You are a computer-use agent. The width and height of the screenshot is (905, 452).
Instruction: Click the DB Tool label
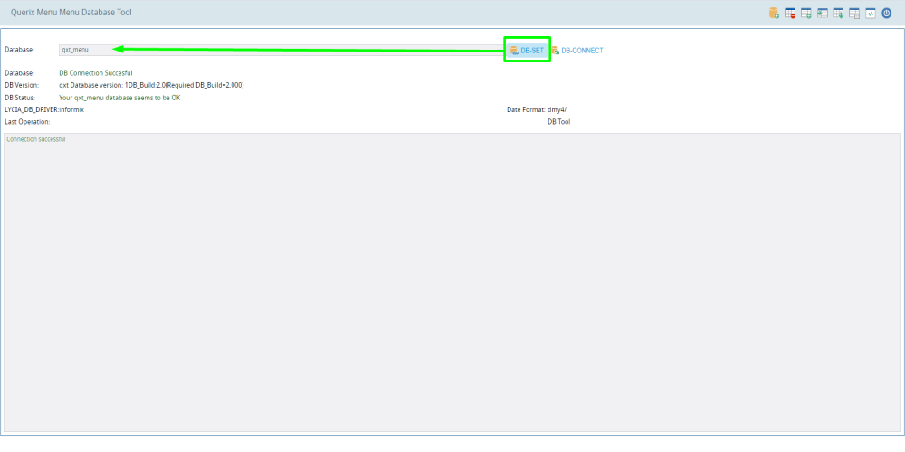point(558,121)
